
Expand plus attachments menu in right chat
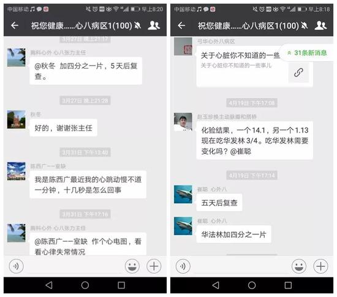coord(320,266)
